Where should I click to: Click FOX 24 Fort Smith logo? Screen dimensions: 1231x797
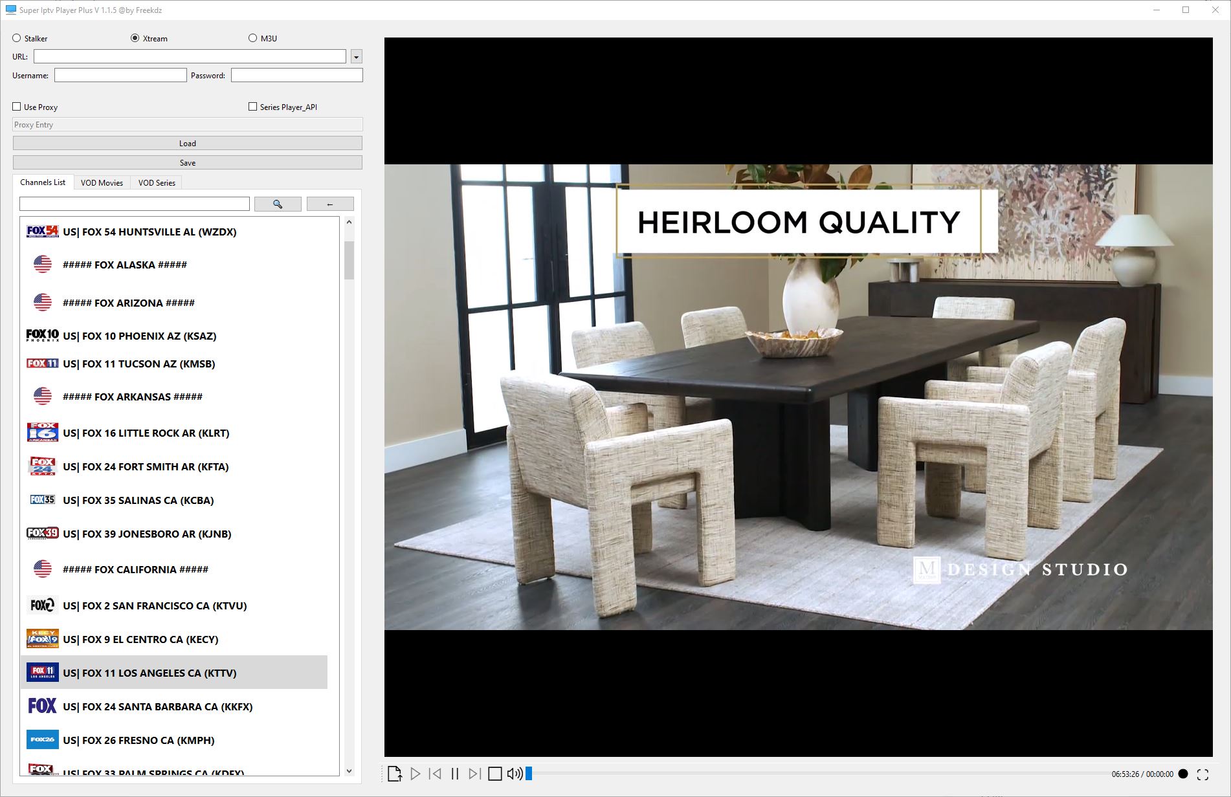point(43,466)
